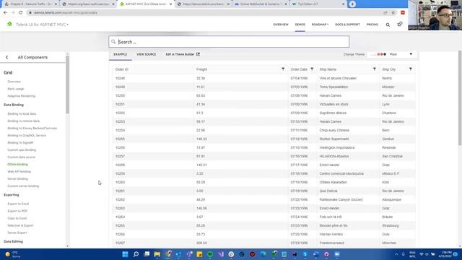Click the Order ID column header
This screenshot has width=462, height=260.
122,69
